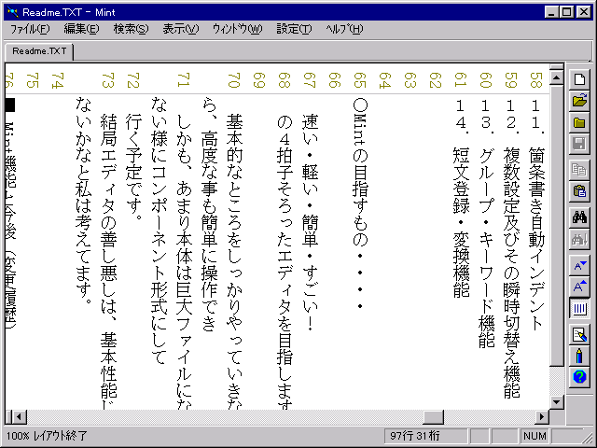Open the 編集(E) menu
The height and width of the screenshot is (448, 597).
pos(81,29)
